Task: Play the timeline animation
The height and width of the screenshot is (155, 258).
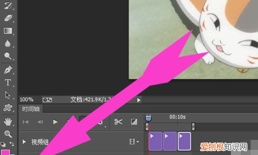Action: tap(55, 122)
